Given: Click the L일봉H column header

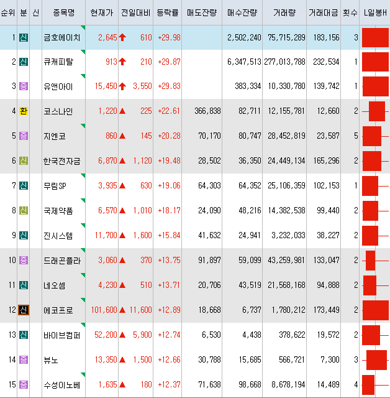Looking at the screenshot, I should [375, 12].
